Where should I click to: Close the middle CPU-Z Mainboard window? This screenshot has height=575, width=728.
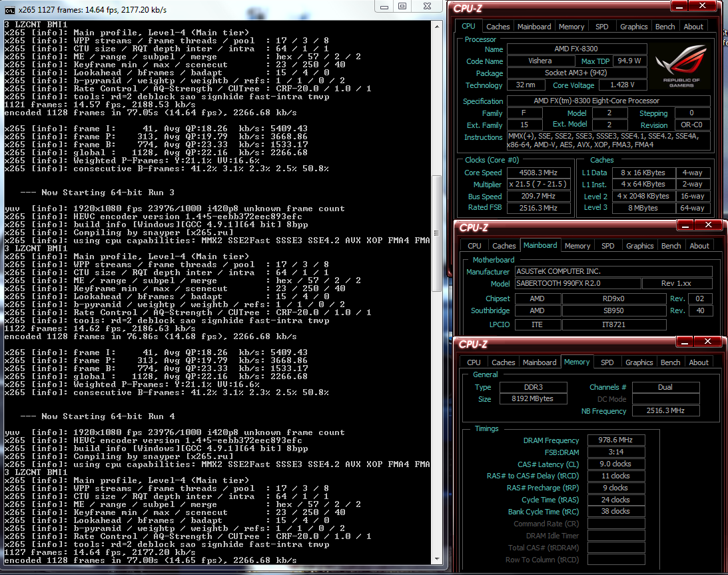[x=709, y=225]
